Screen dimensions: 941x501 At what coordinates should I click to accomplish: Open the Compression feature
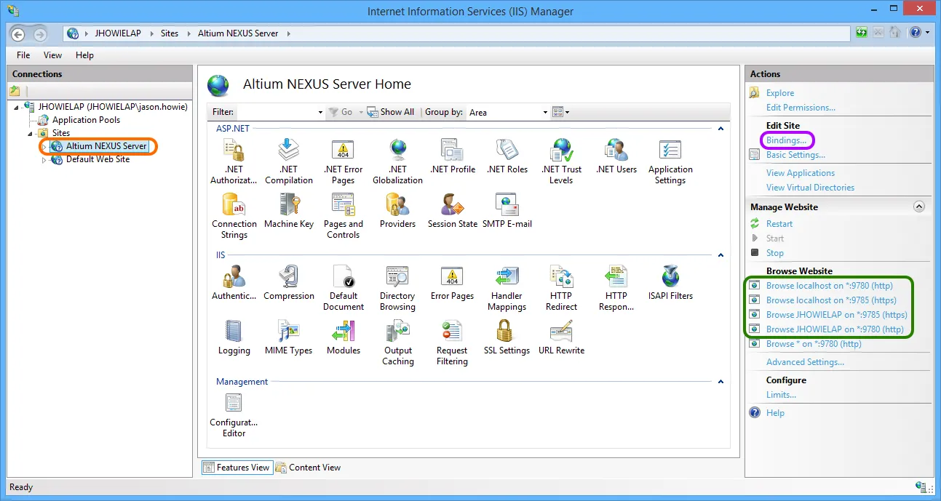click(289, 283)
